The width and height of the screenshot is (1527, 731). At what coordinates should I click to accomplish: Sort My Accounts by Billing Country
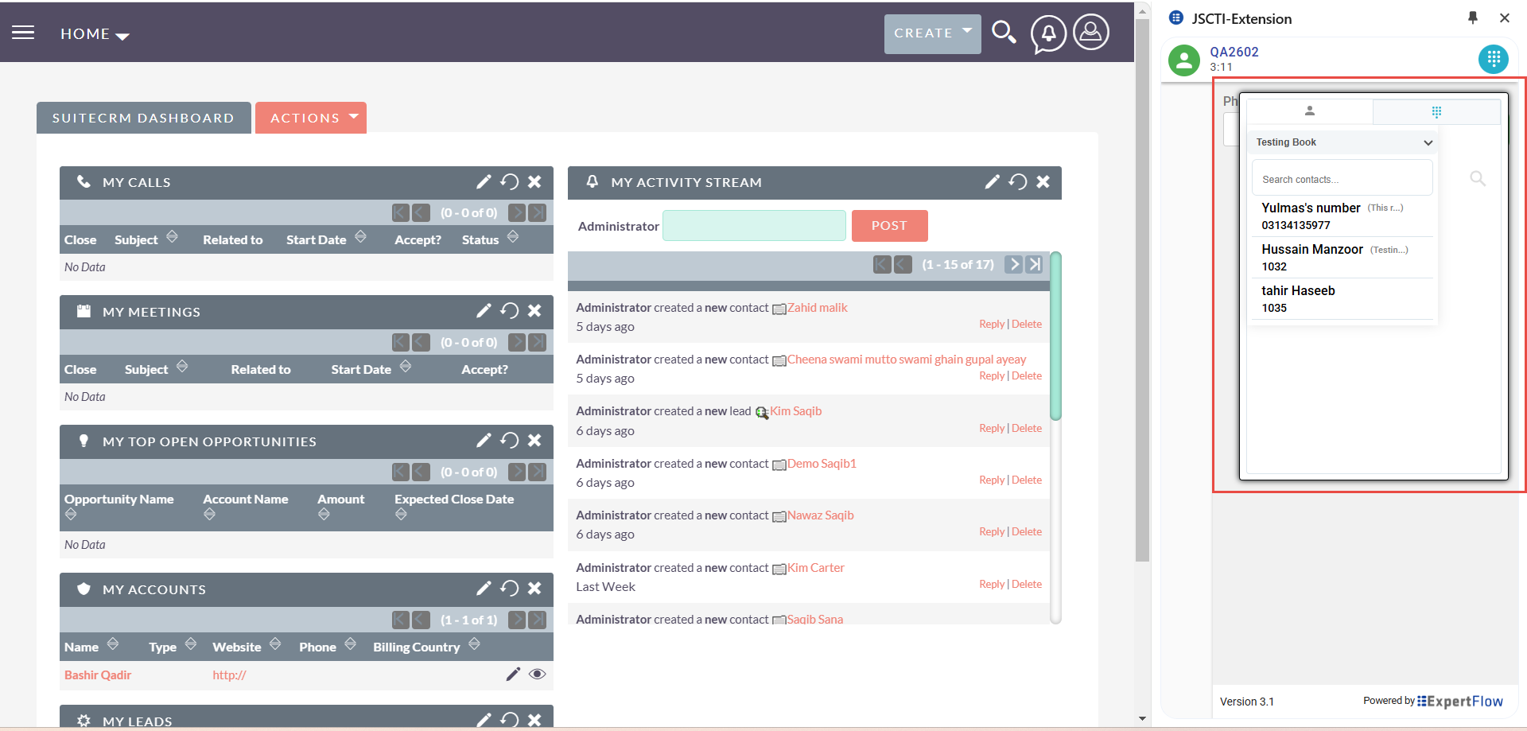(474, 645)
